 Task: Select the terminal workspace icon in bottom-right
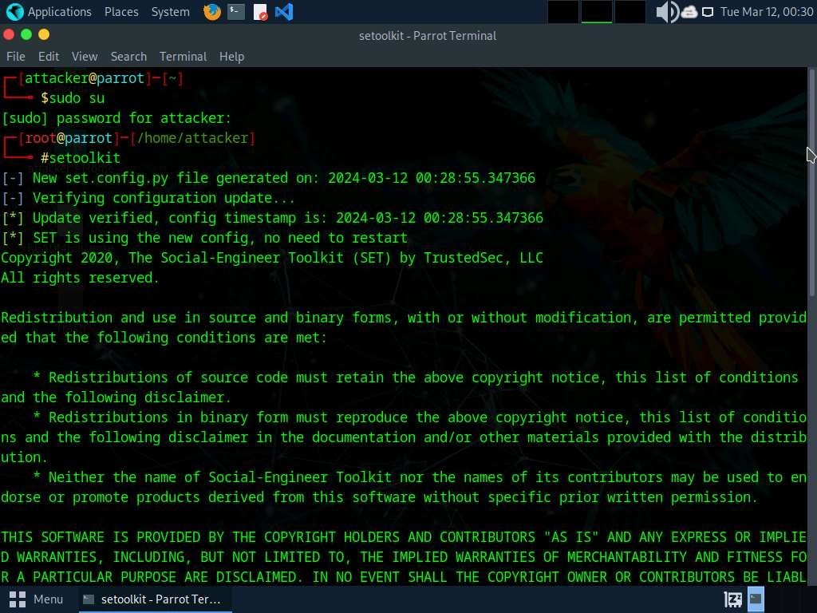756,599
